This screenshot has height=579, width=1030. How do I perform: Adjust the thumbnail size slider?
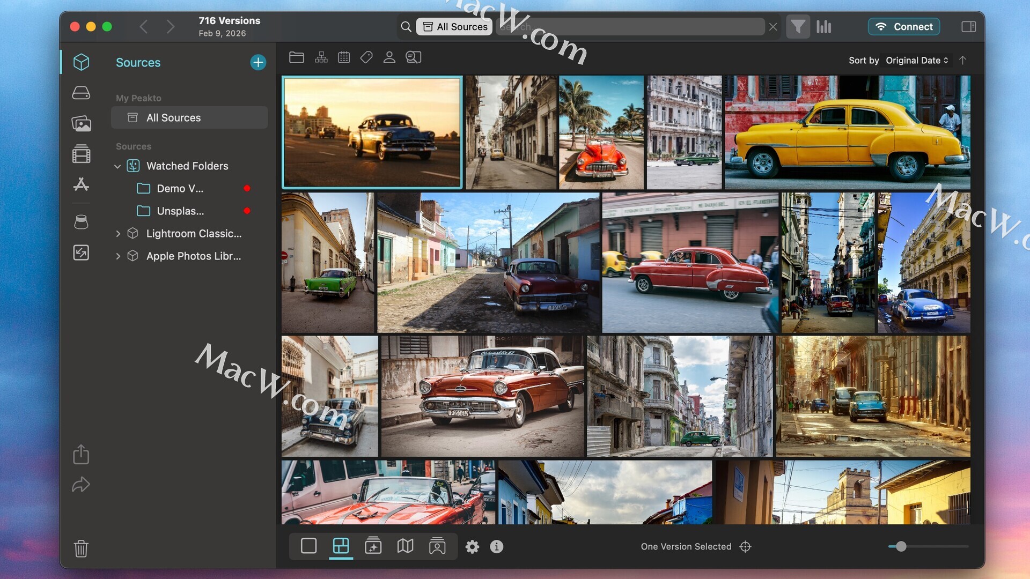[x=901, y=546]
